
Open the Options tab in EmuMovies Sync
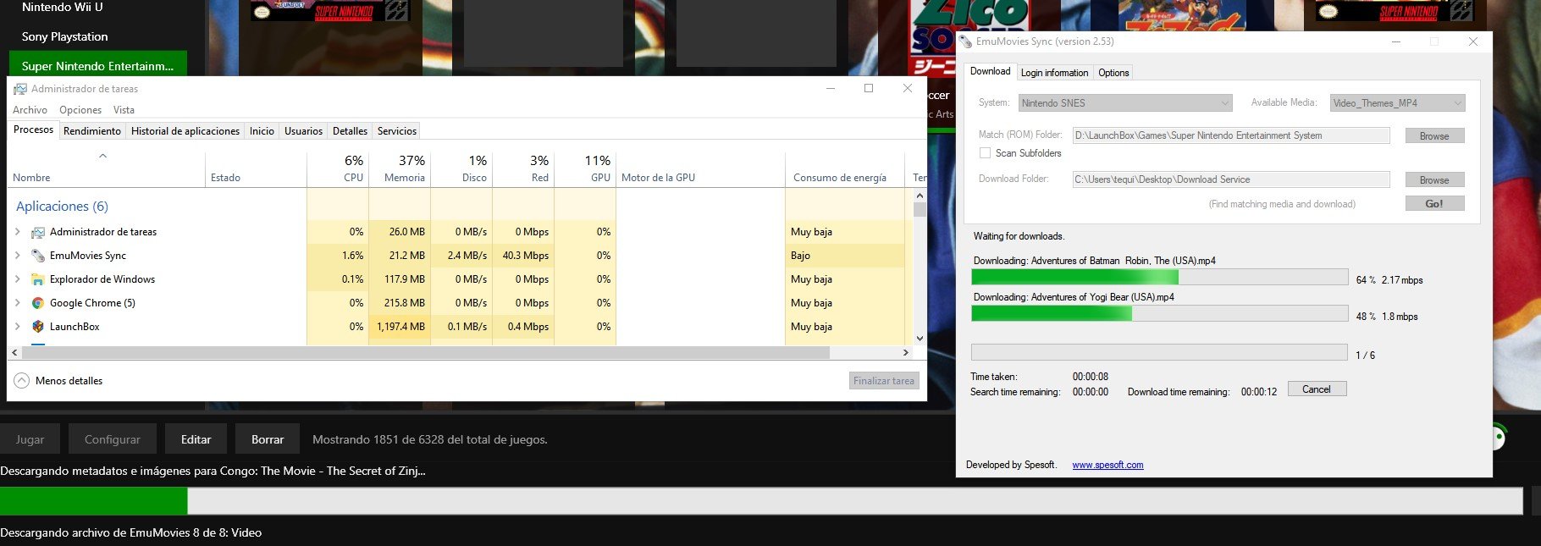(1113, 73)
